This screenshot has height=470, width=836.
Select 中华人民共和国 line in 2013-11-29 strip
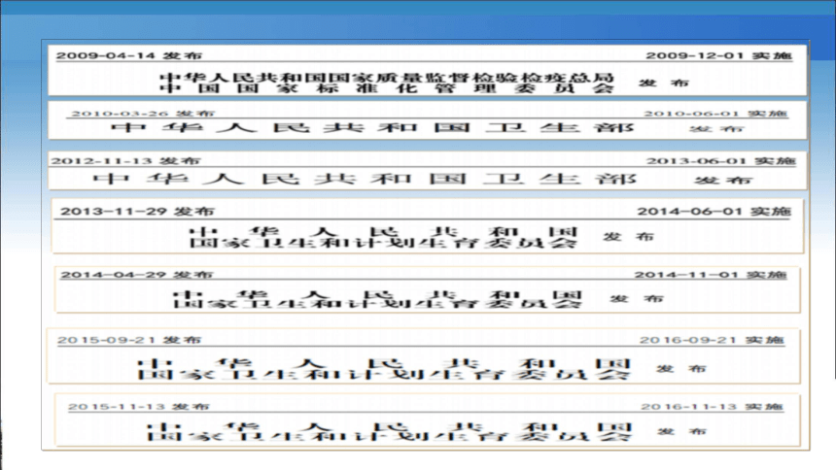point(383,232)
